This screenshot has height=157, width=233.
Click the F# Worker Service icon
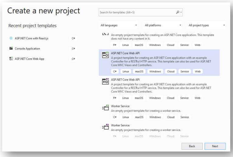[x=105, y=127]
